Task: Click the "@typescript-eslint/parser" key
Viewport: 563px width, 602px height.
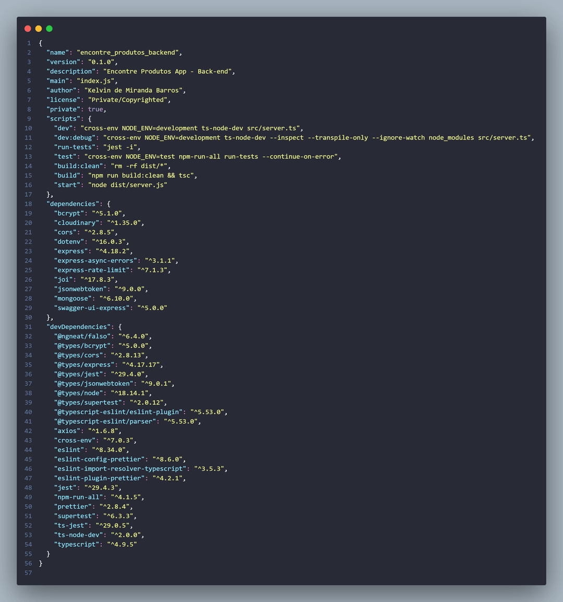Action: (105, 421)
